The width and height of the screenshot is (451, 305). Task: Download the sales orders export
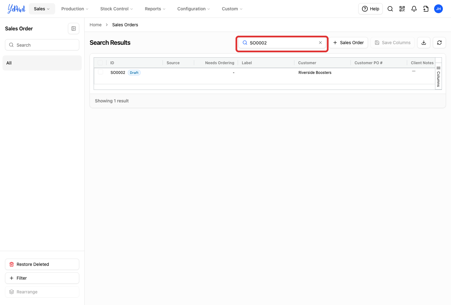coord(424,43)
